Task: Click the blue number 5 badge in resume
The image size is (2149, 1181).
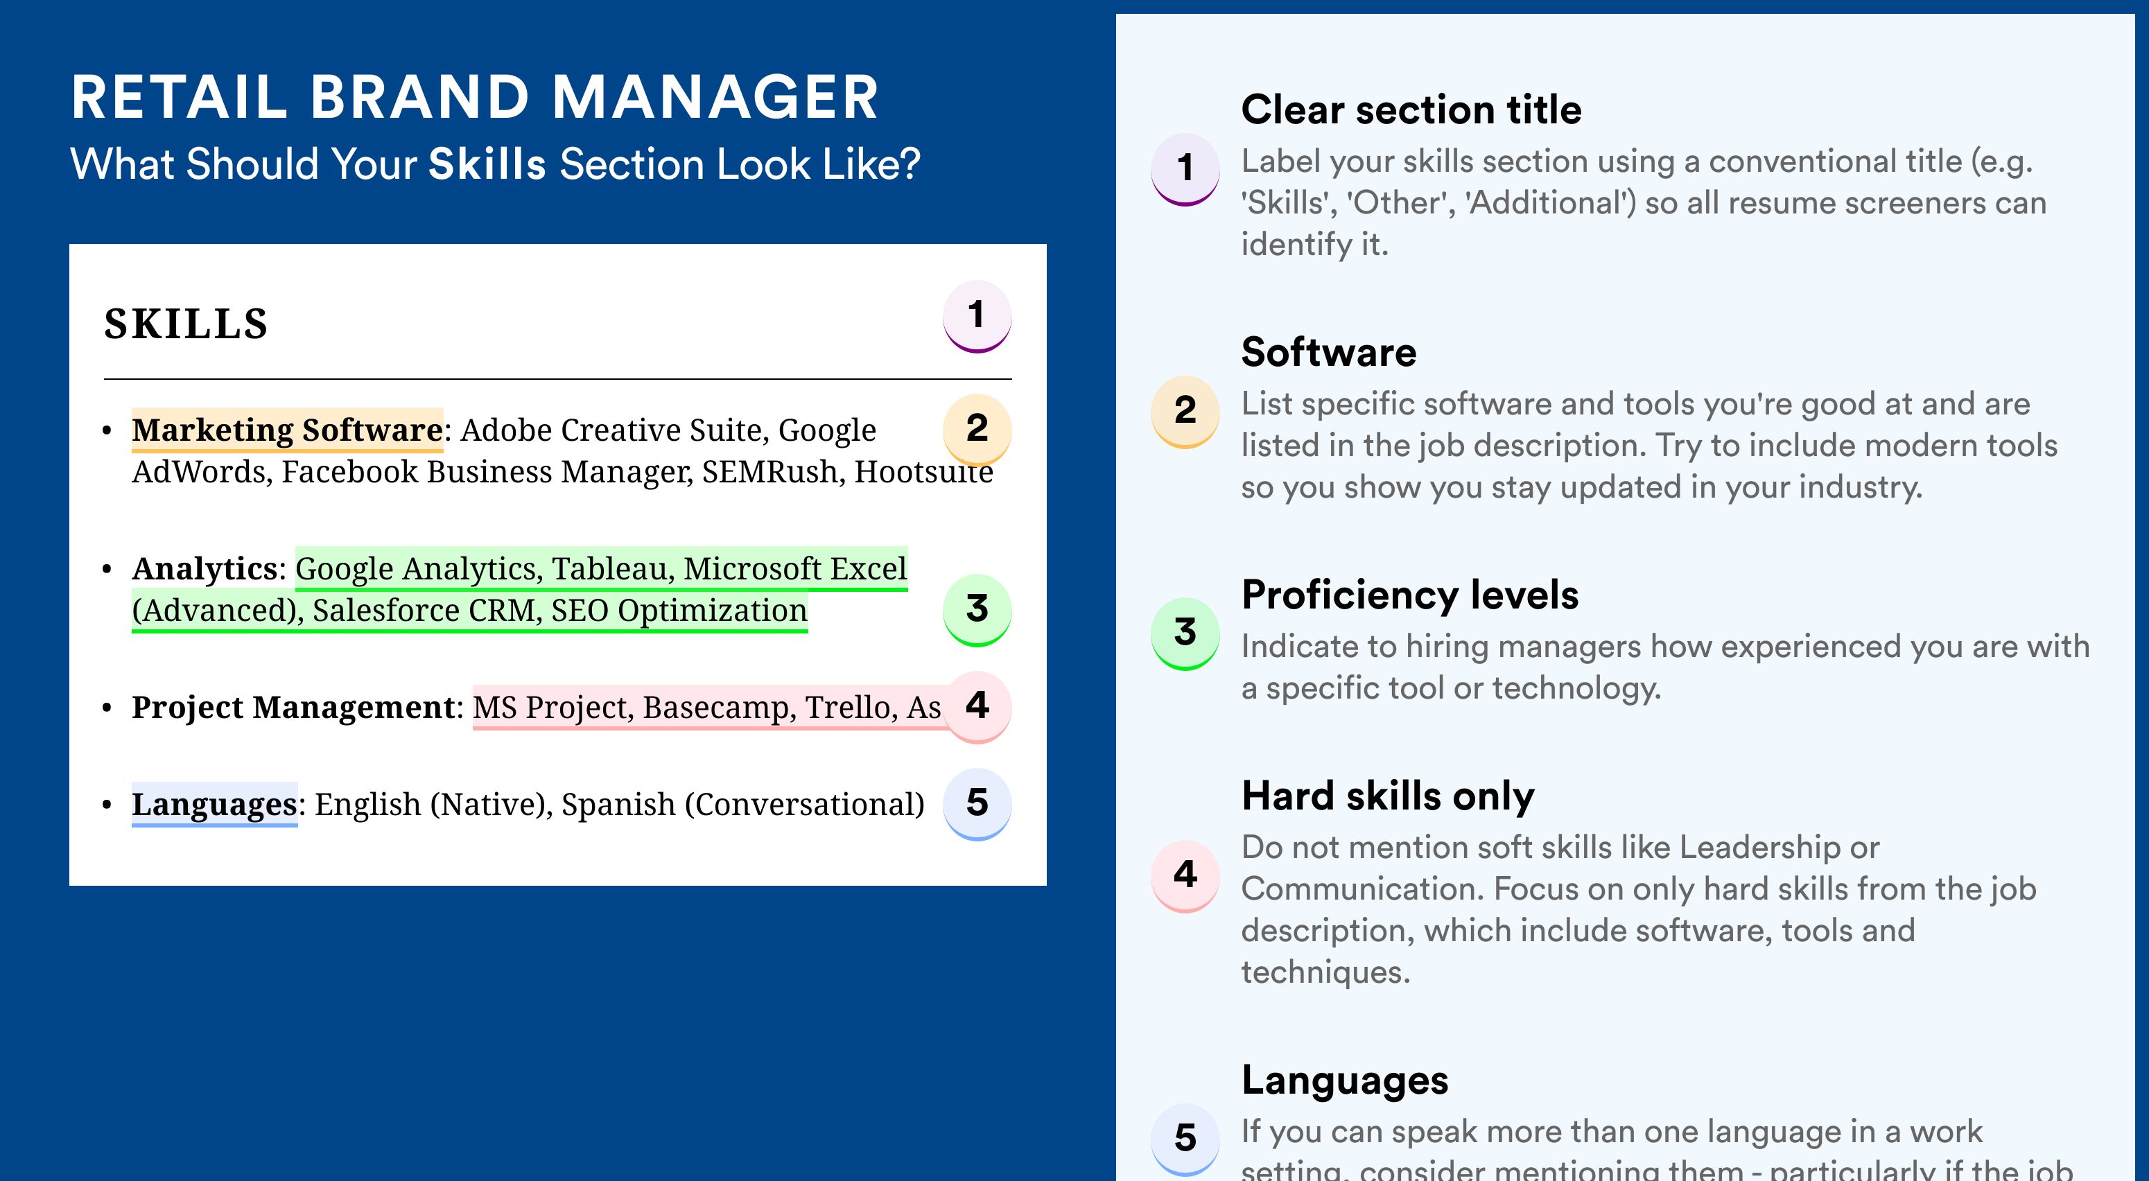Action: click(977, 803)
